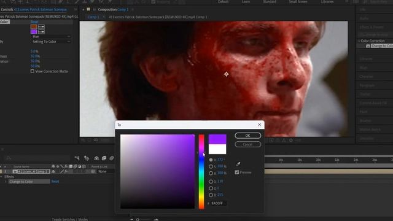The image size is (393, 221).
Task: Select the bottom B blue channel radio button
Action: [x=211, y=195]
